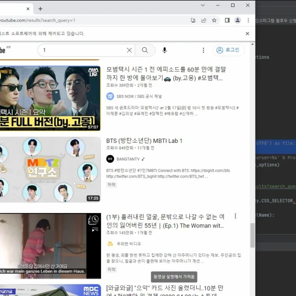
Task: Open the Chrome three-dot menu
Action: (x=248, y=20)
